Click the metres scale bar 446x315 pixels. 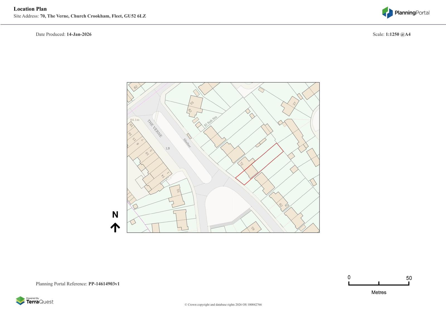(379, 284)
